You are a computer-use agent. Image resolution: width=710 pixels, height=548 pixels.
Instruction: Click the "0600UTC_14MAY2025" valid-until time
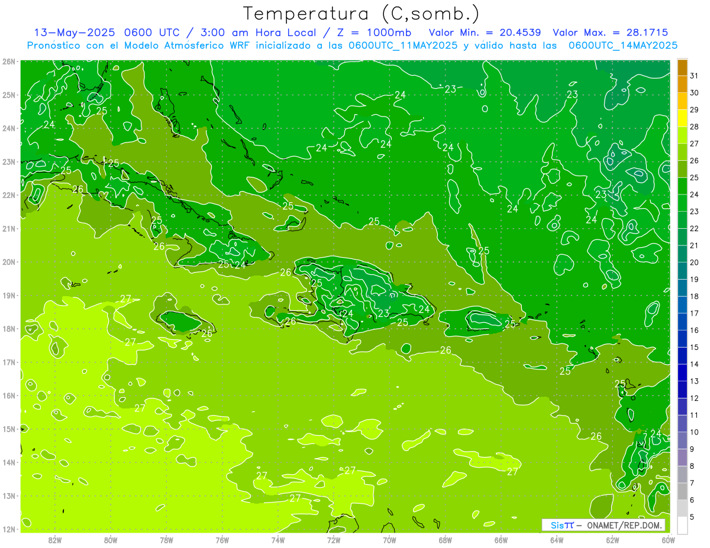pyautogui.click(x=623, y=45)
